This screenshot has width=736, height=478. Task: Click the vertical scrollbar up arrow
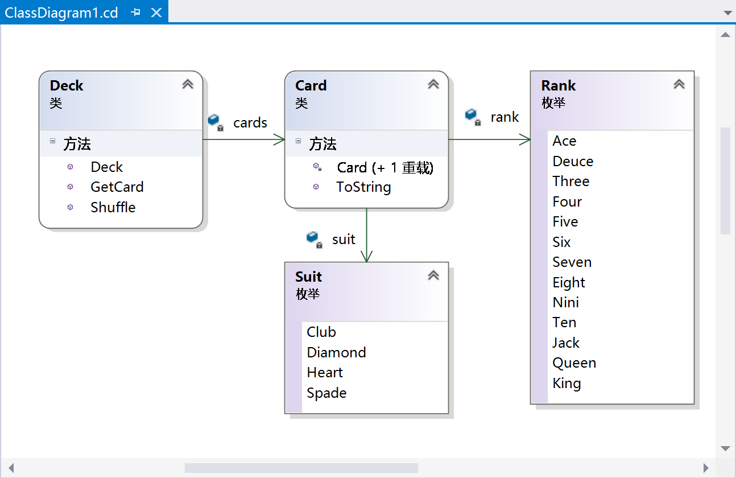[x=725, y=35]
